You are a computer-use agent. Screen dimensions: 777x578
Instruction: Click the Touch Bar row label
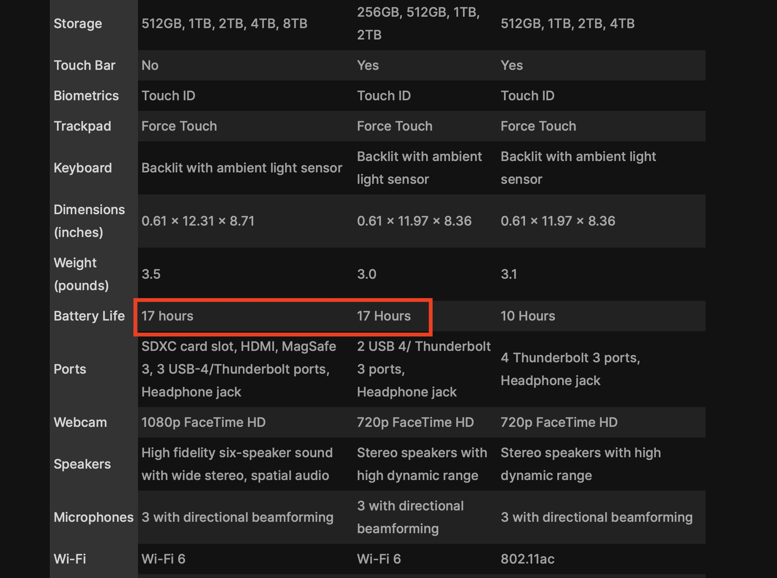point(84,65)
